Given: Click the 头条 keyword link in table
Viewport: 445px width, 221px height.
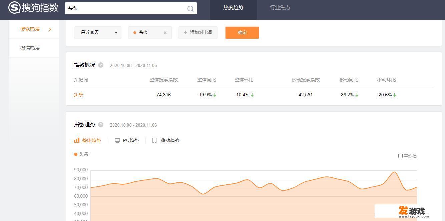Looking at the screenshot, I should (78, 95).
